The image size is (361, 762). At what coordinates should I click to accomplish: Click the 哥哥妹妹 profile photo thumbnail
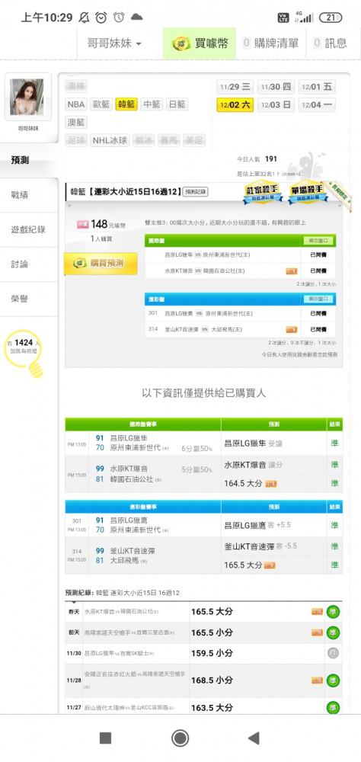(27, 97)
